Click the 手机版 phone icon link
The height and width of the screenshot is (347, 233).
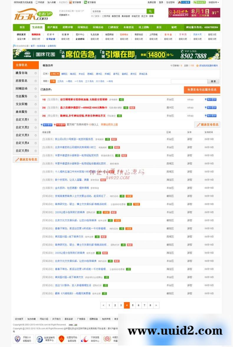[40, 2]
